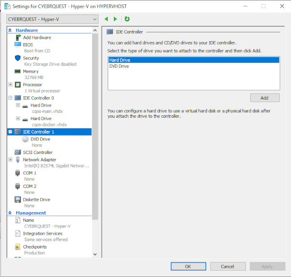Expand the Network Adapter node
The height and width of the screenshot is (277, 291).
coord(11,159)
